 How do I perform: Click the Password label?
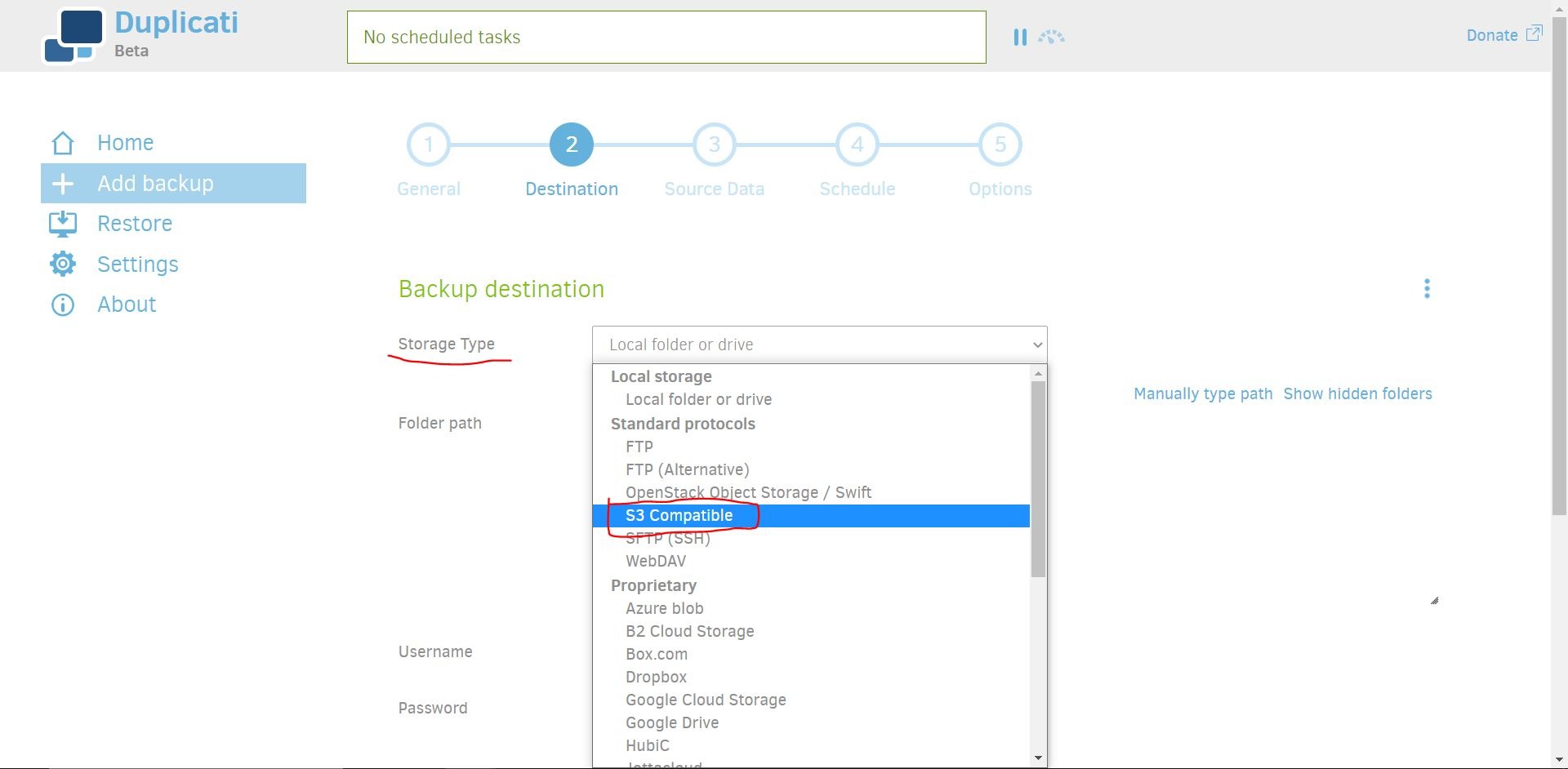tap(433, 708)
